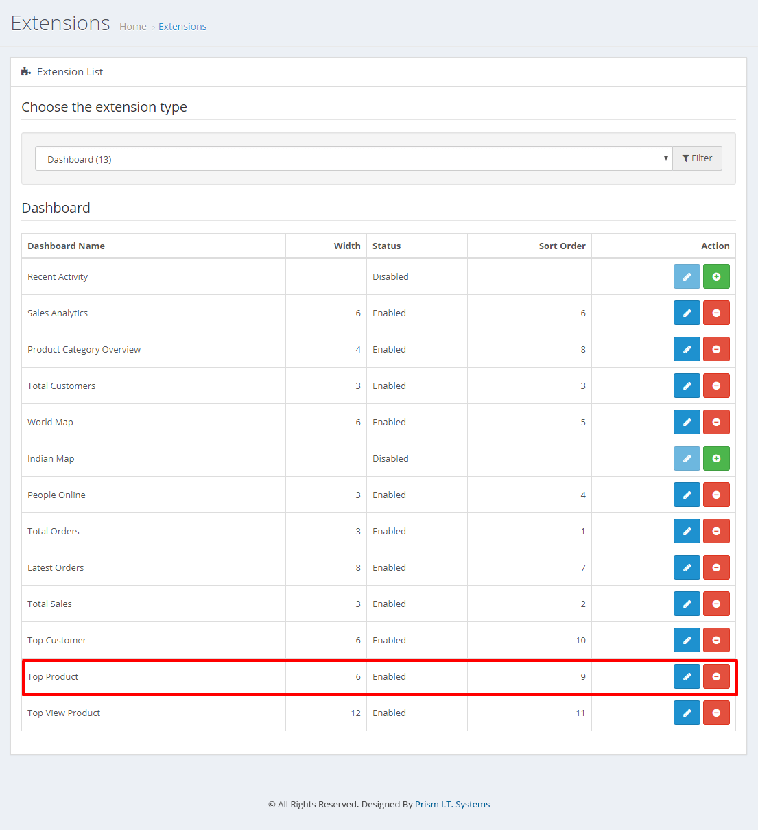Edit the Recent Activity dashboard extension

coord(687,276)
